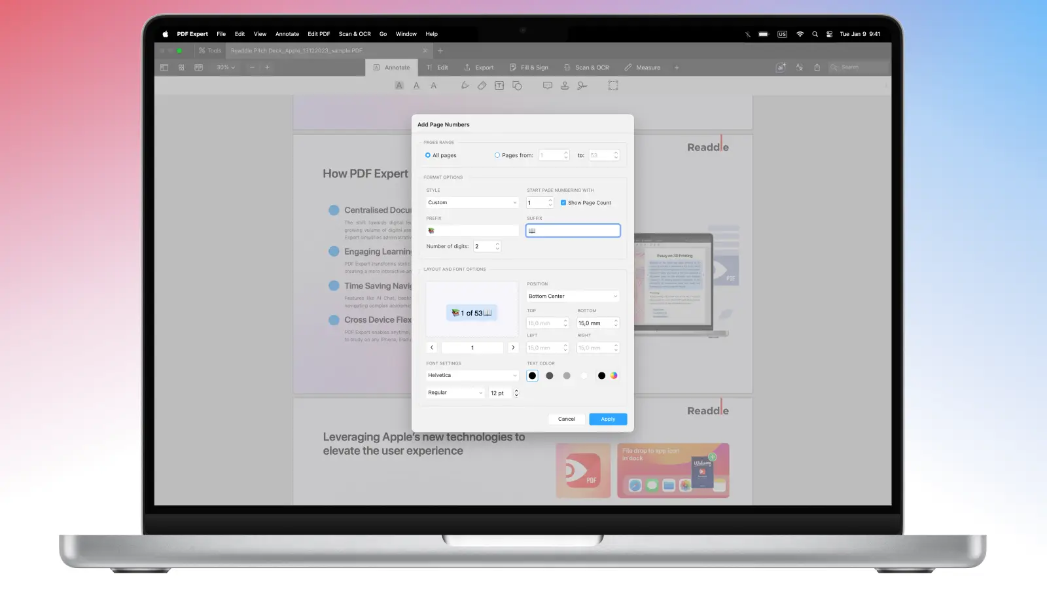Screen dimensions: 1047x589
Task: Switch to the Fill & Sign tab
Action: [529, 67]
